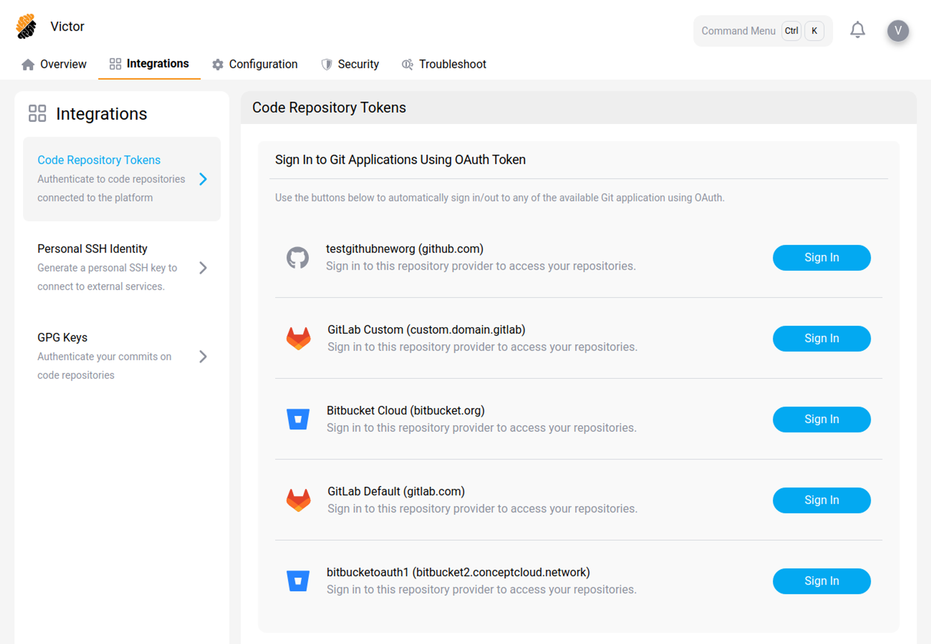
Task: Click the V user avatar
Action: pyautogui.click(x=898, y=30)
